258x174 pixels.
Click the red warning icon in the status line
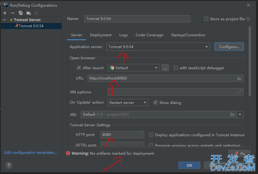[x=68, y=153]
